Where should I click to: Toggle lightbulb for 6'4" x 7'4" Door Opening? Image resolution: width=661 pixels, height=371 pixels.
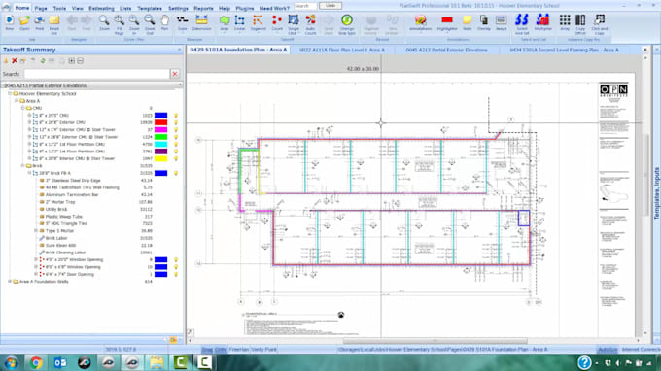coord(176,274)
